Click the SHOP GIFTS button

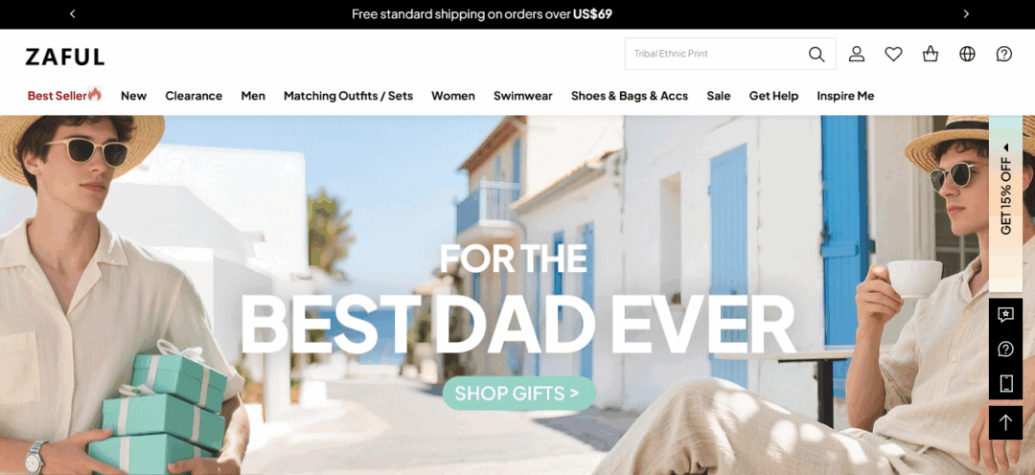(x=519, y=394)
